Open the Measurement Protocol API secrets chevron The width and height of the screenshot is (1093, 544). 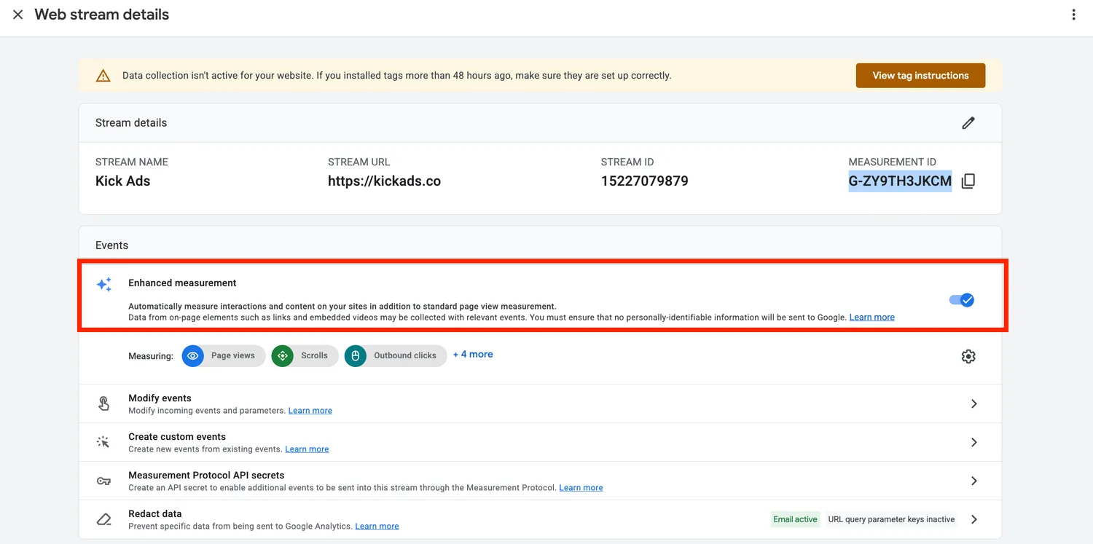(x=973, y=481)
